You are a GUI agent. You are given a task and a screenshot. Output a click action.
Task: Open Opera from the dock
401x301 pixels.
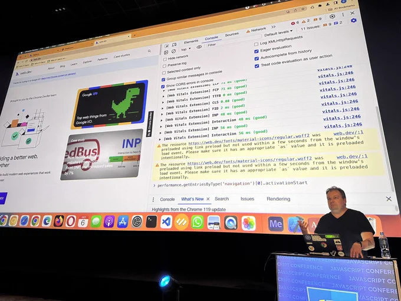click(x=71, y=221)
